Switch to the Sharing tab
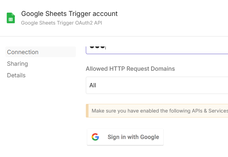Screen dimensions: 228x157 (x=18, y=64)
